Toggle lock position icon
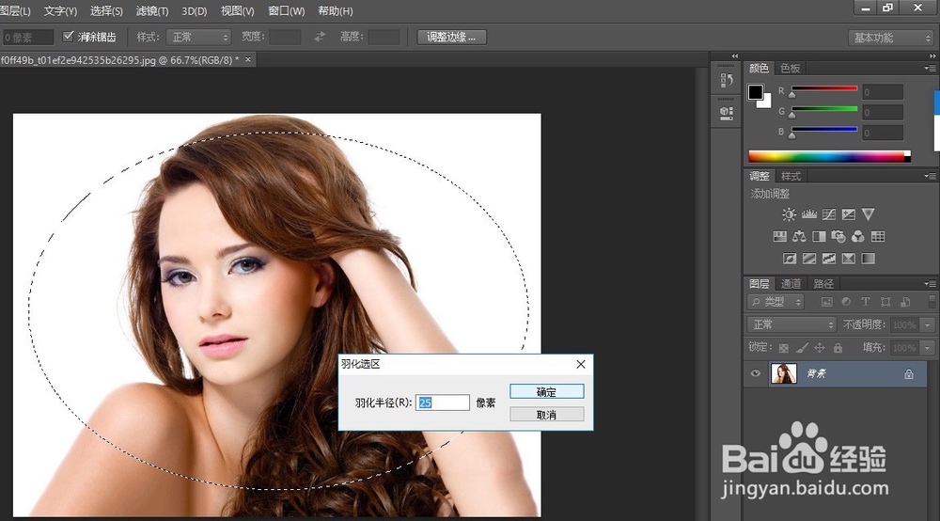Image resolution: width=940 pixels, height=521 pixels. click(x=820, y=348)
